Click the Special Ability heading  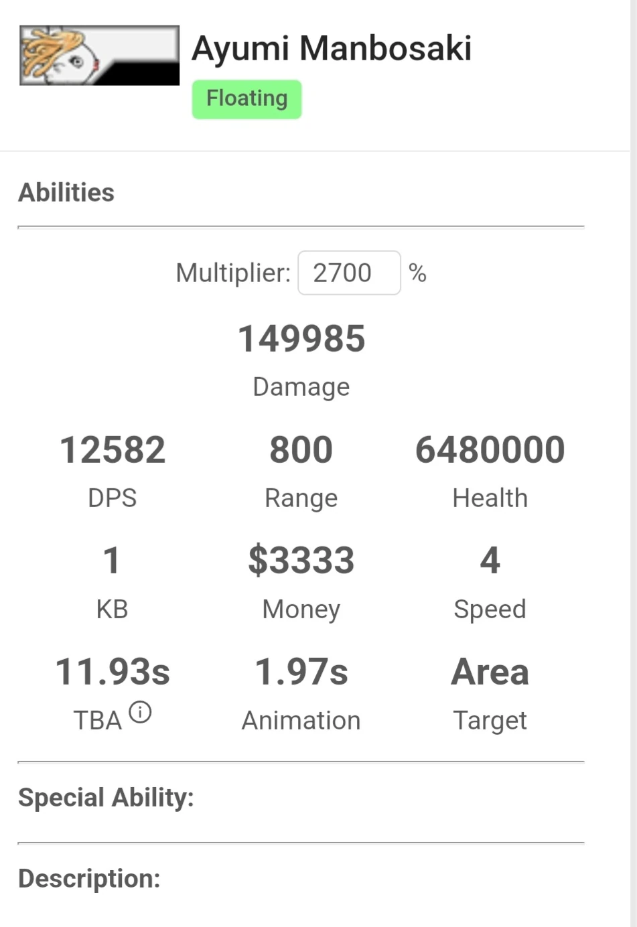coord(106,798)
